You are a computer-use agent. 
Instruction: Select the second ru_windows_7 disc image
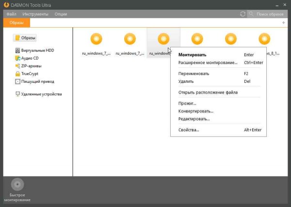(130, 39)
